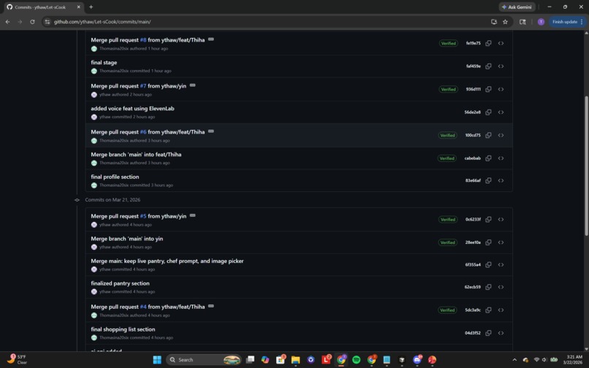589x368 pixels.
Task: Expand commit message for Merge pull request #7
Action: (193, 85)
